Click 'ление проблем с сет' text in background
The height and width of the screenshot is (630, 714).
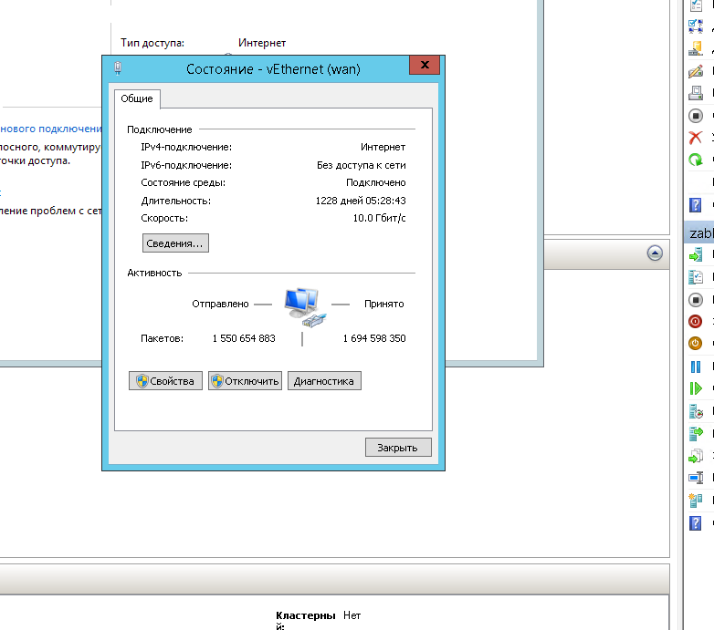coord(51,211)
